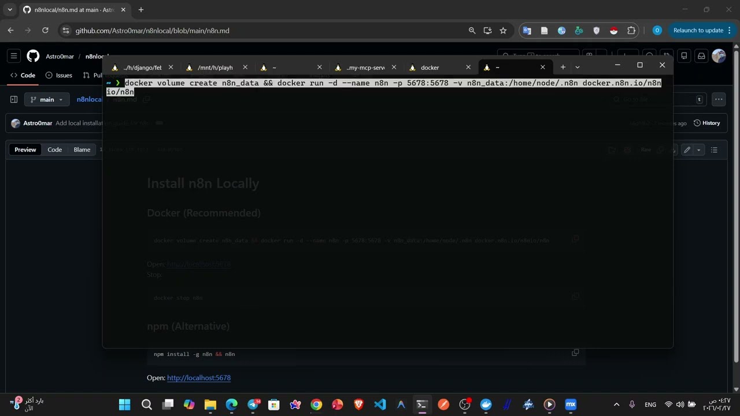Open more file actions ellipsis menu

[719, 99]
